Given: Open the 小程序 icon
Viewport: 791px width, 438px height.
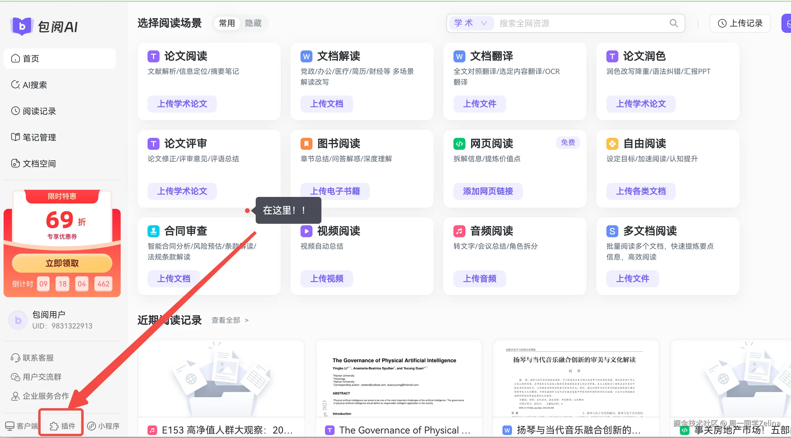Looking at the screenshot, I should pos(103,425).
